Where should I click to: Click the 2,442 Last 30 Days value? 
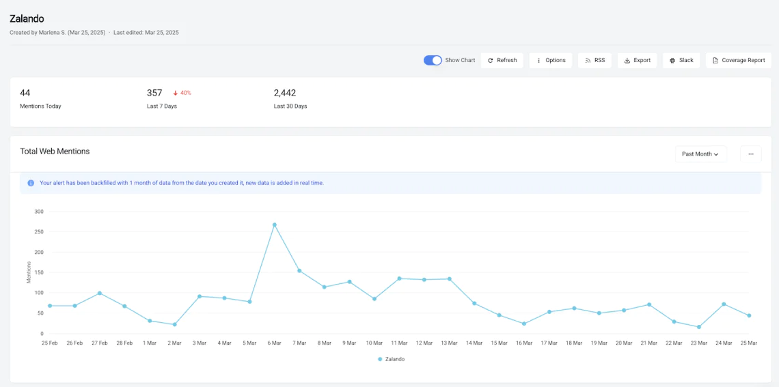285,93
